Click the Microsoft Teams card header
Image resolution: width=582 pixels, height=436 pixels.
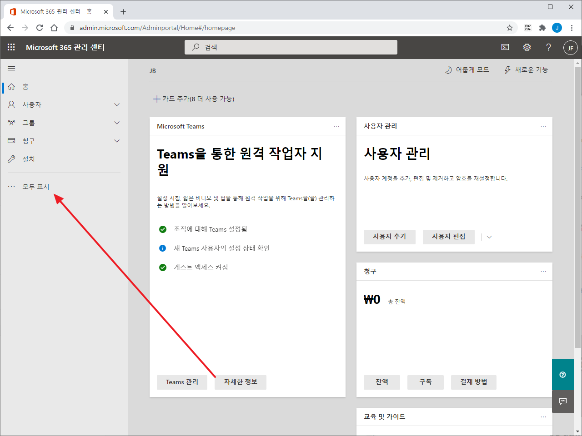coord(181,126)
